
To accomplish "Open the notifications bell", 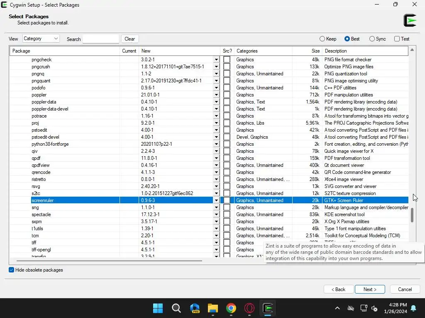I will 414,308.
